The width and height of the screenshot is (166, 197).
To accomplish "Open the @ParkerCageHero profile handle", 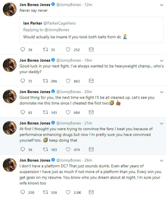I will [x=60, y=23].
